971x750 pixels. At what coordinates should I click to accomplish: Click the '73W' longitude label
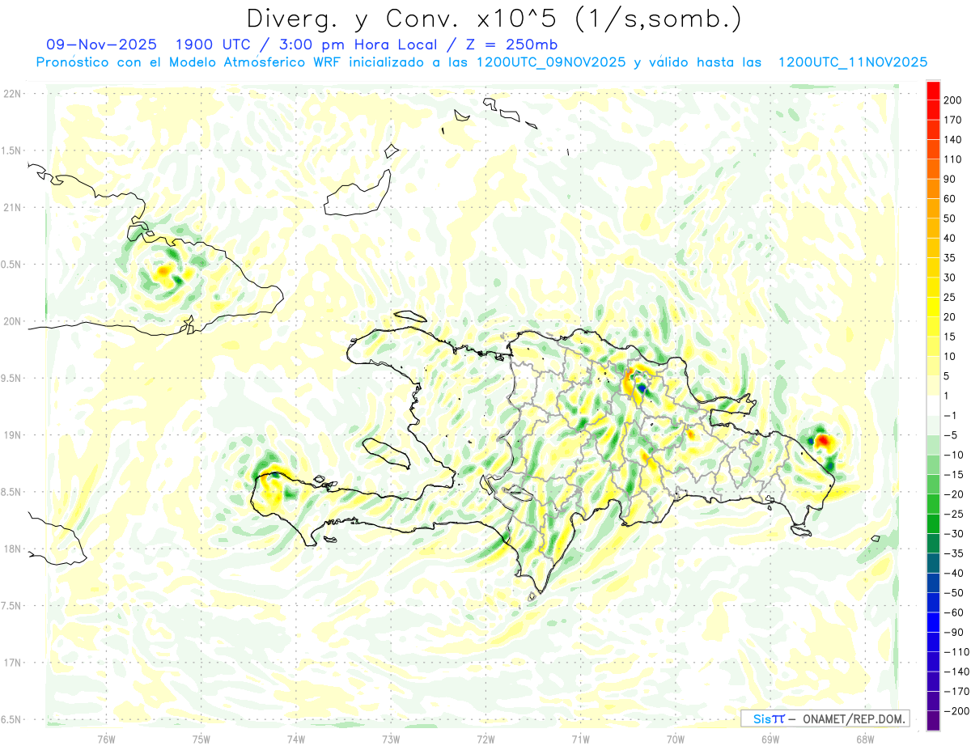390,739
